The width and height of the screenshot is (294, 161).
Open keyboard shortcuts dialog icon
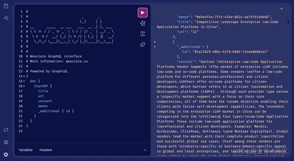click(x=6, y=142)
